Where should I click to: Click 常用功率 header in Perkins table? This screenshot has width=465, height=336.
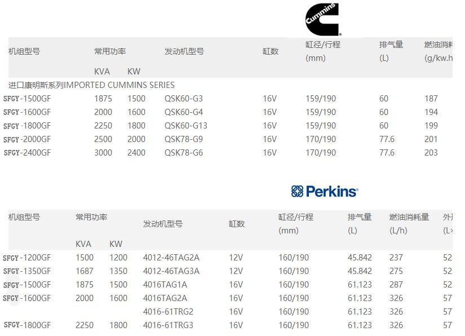click(x=91, y=217)
